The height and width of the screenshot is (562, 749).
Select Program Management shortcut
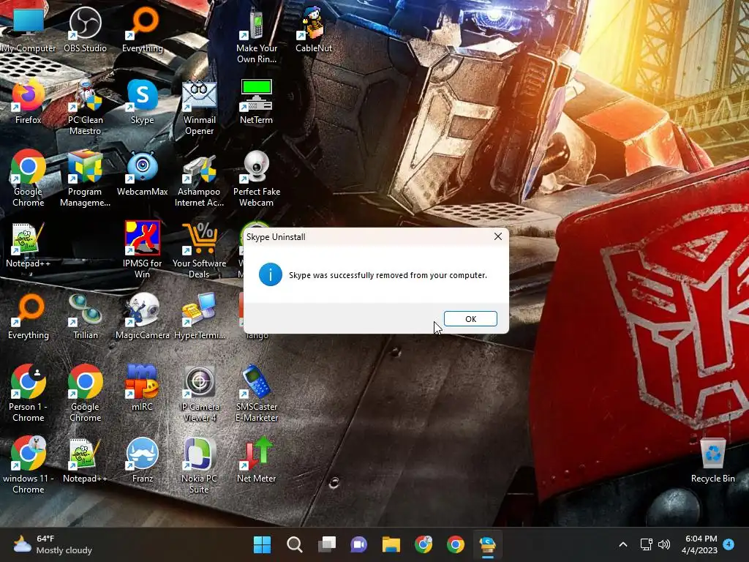[85, 179]
